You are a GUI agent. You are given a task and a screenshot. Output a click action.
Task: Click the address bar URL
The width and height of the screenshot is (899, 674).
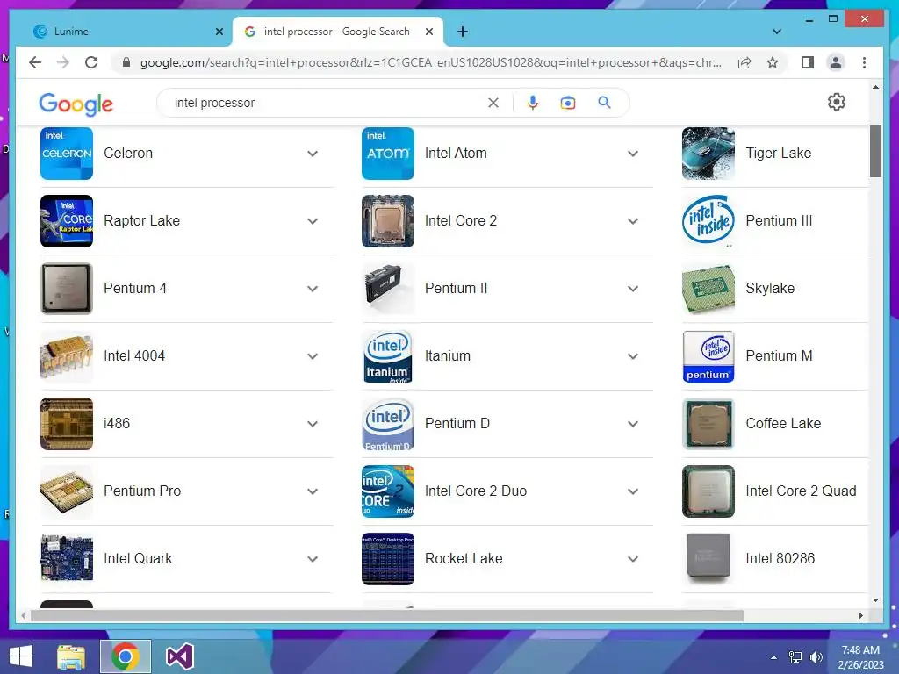(x=430, y=62)
